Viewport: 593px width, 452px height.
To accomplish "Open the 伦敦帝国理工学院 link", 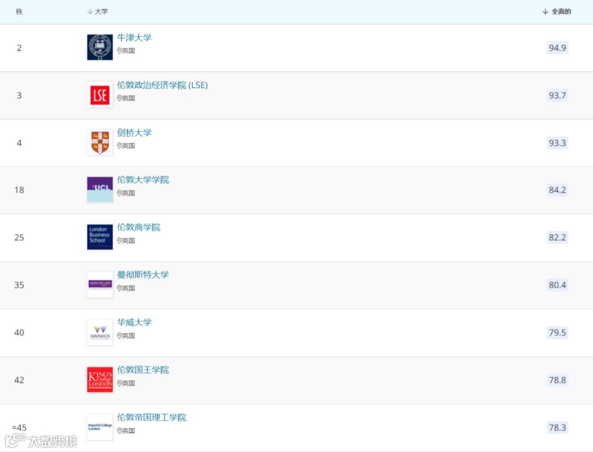I will click(152, 417).
